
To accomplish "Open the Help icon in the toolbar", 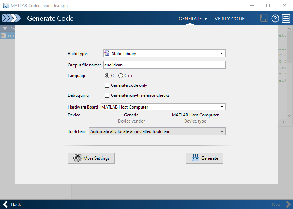I will tap(275, 18).
